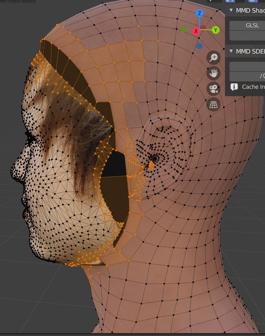Image resolution: width=265 pixels, height=336 pixels.
Task: Click the GLSL shading button
Action: pyautogui.click(x=247, y=25)
